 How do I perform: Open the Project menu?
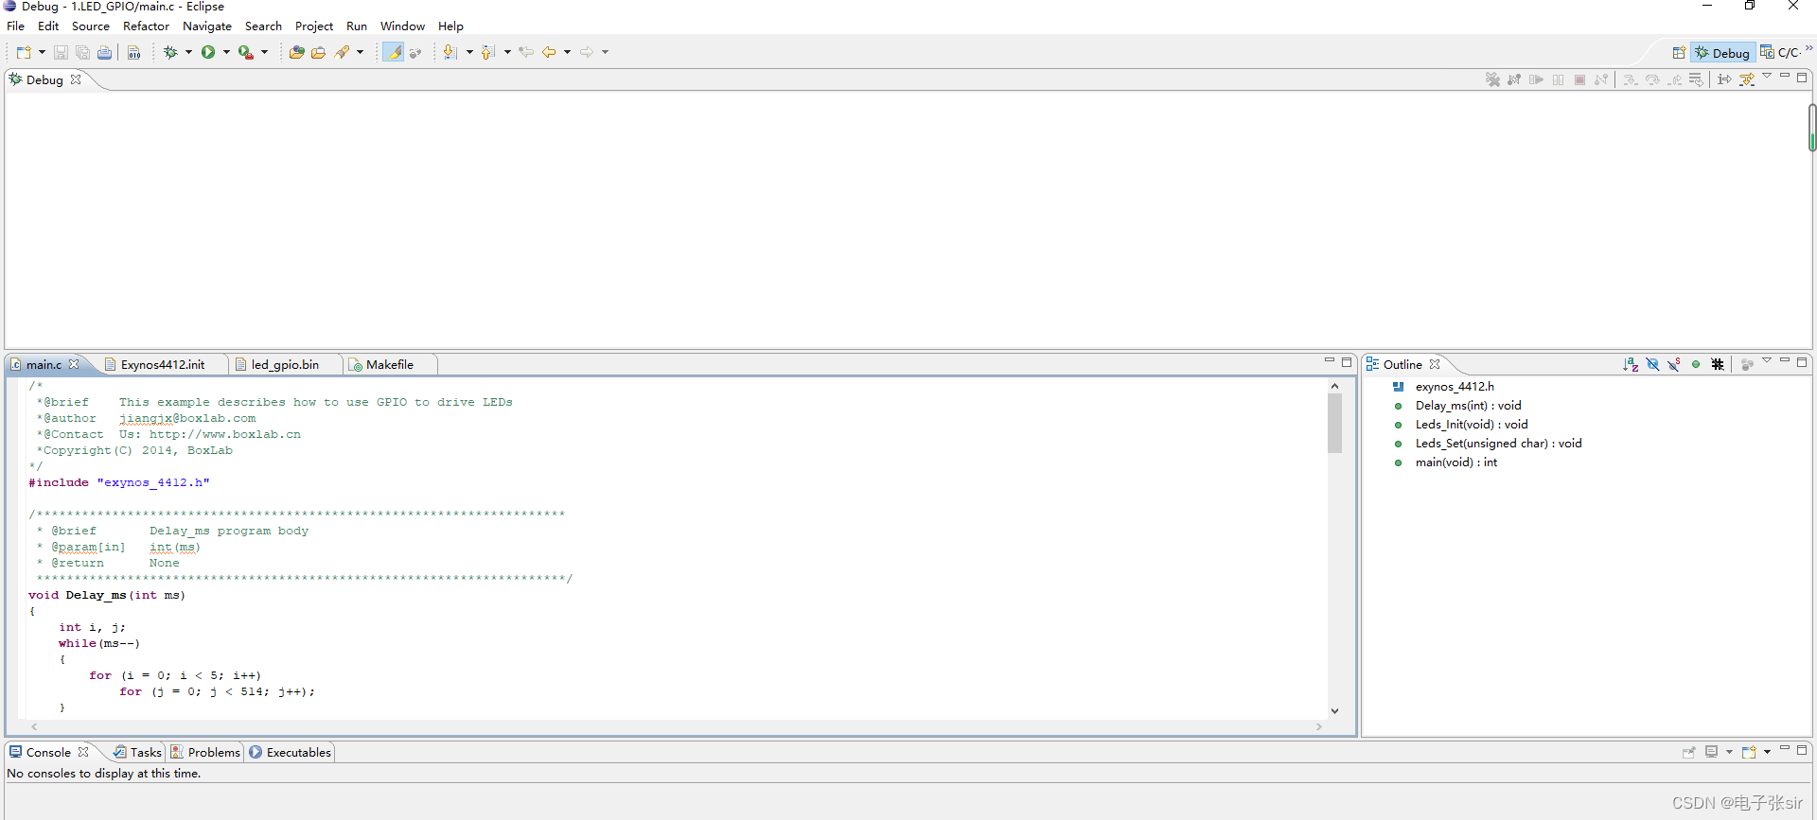314,26
